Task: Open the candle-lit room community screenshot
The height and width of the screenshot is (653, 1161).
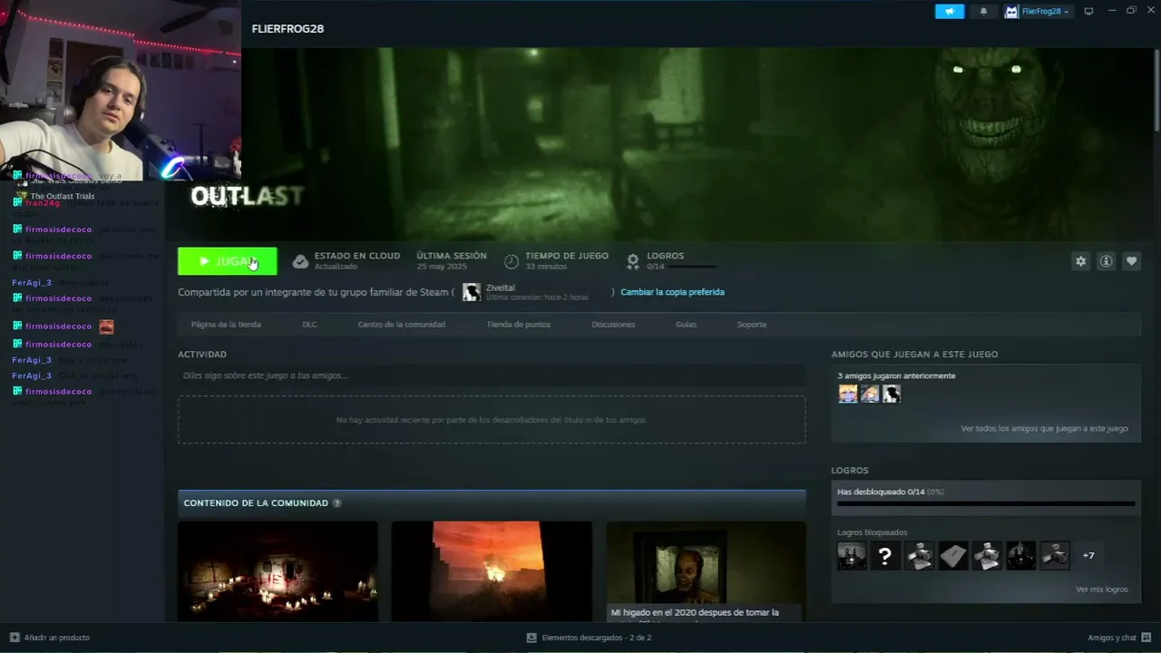Action: [278, 571]
